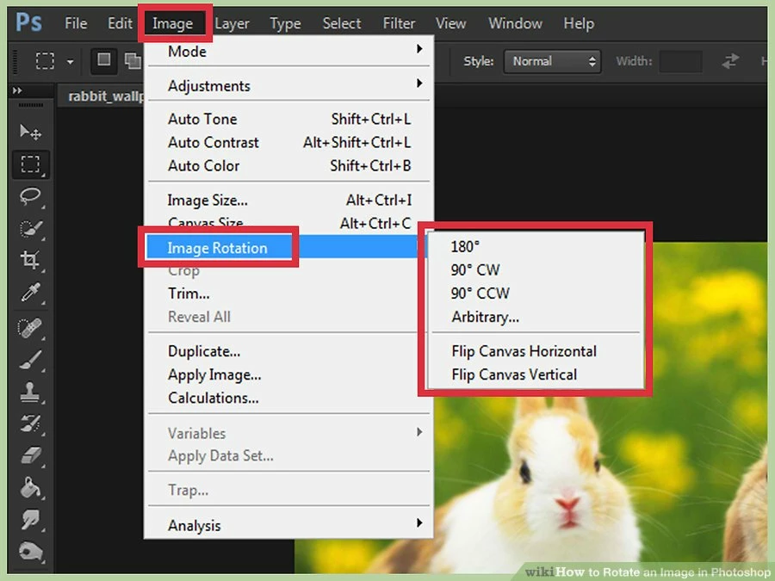Select the Eyedropper tool

(31, 292)
